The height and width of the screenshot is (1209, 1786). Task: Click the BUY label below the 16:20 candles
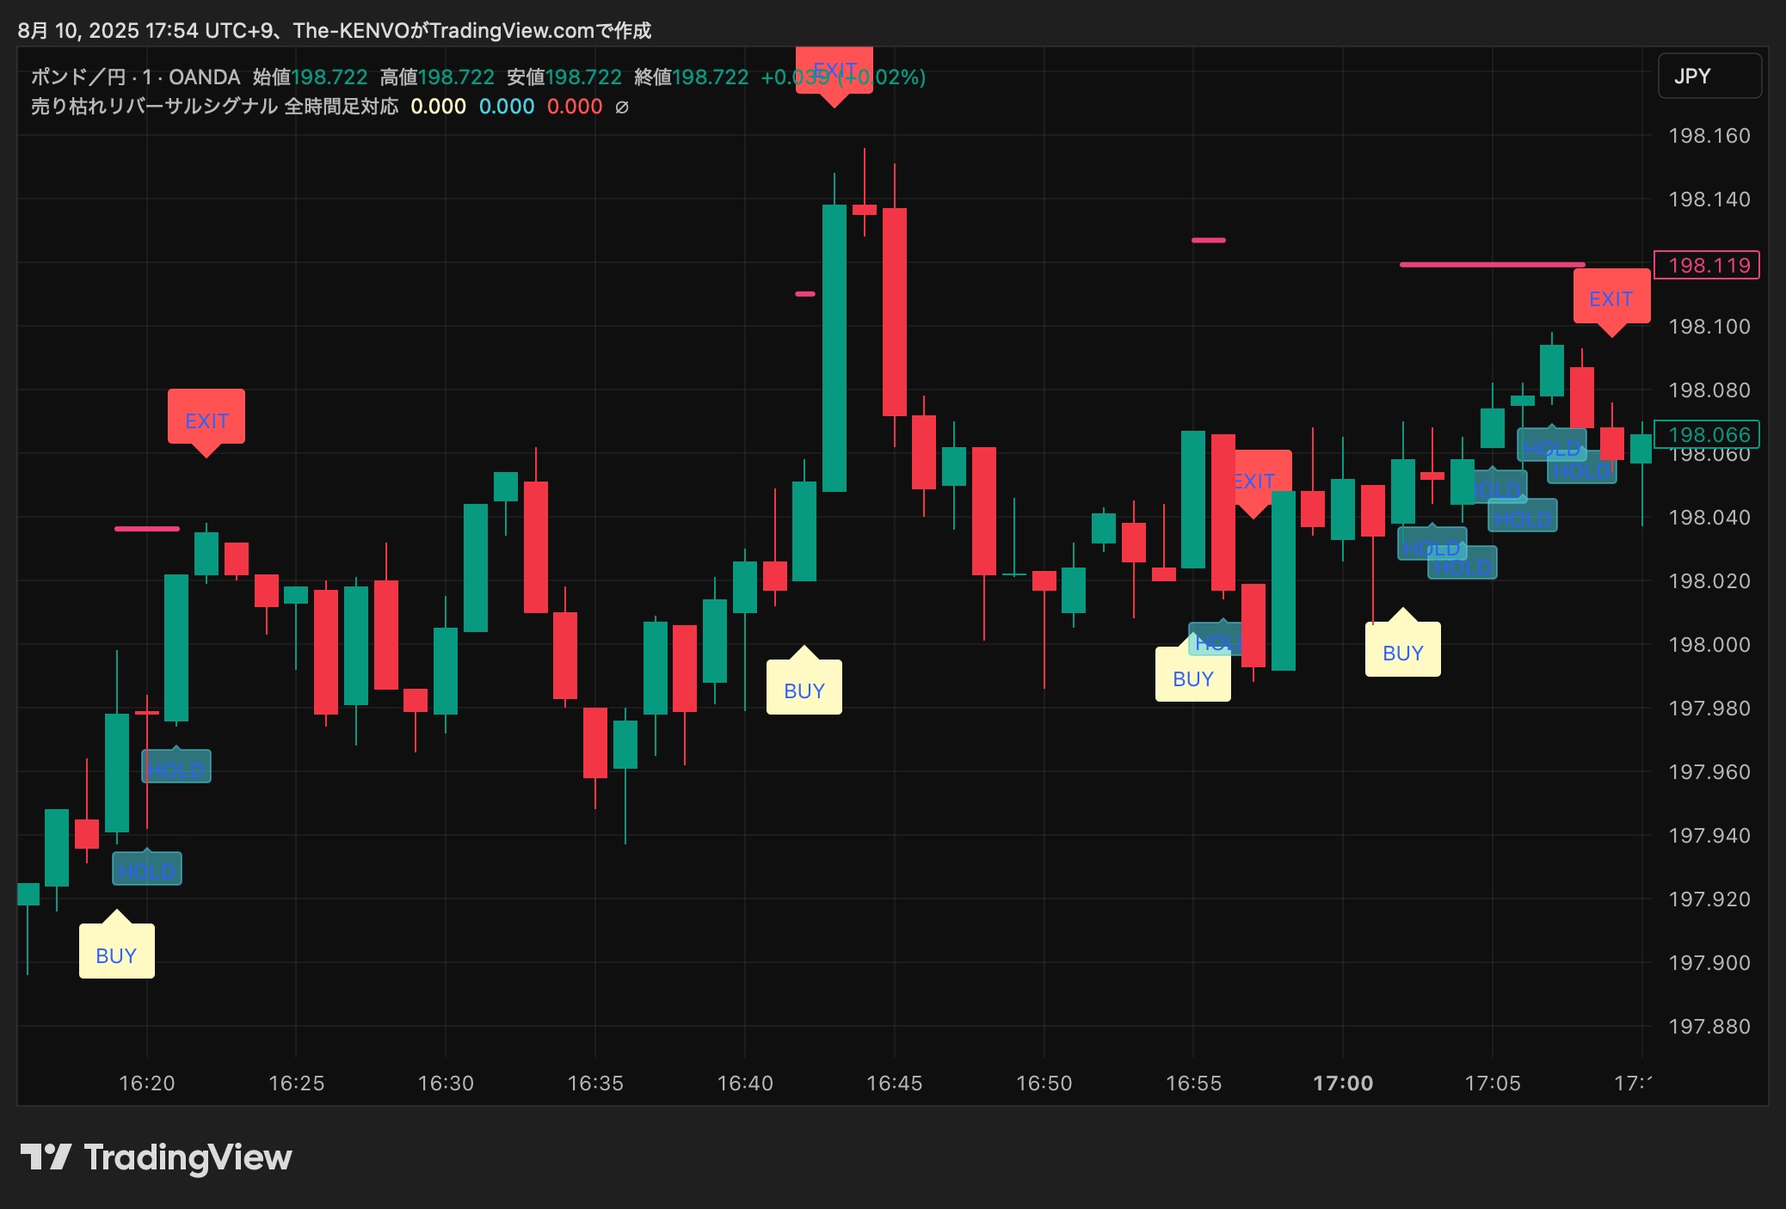(117, 954)
